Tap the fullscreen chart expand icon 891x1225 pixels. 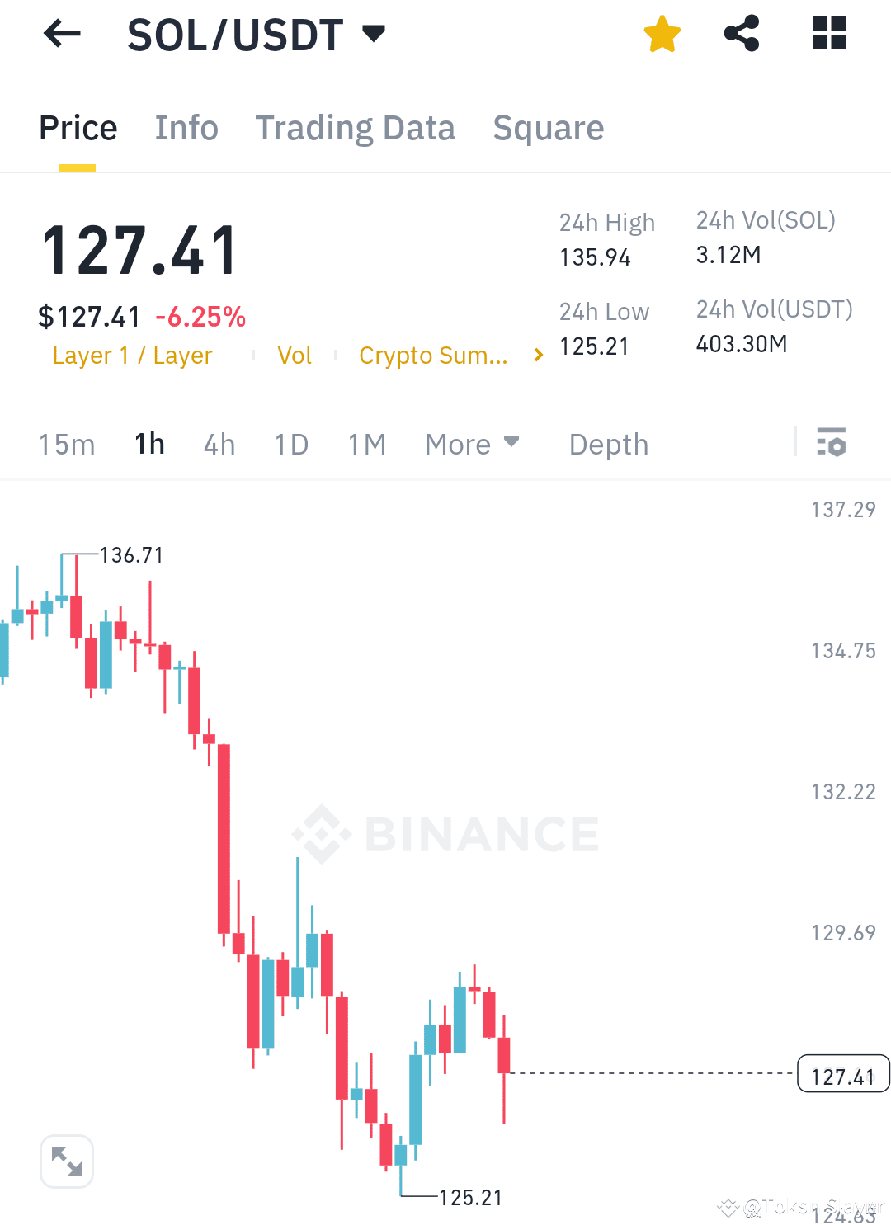coord(66,1161)
